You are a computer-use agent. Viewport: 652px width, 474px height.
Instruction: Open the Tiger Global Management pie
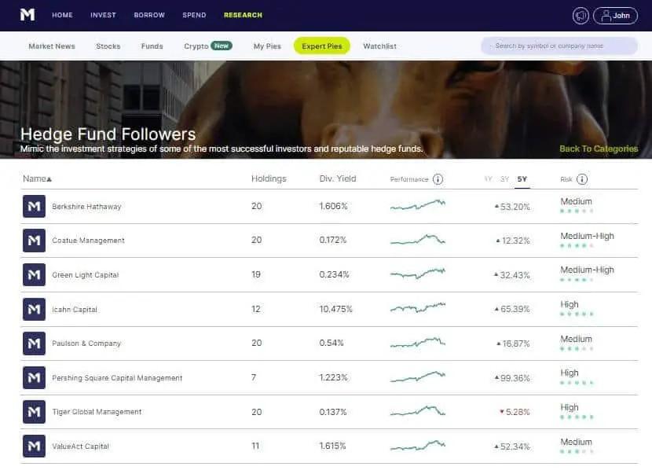pos(97,412)
